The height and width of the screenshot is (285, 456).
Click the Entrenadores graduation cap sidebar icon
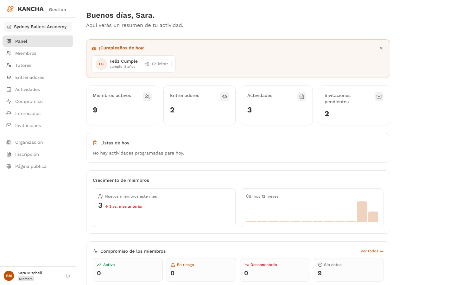(9, 77)
